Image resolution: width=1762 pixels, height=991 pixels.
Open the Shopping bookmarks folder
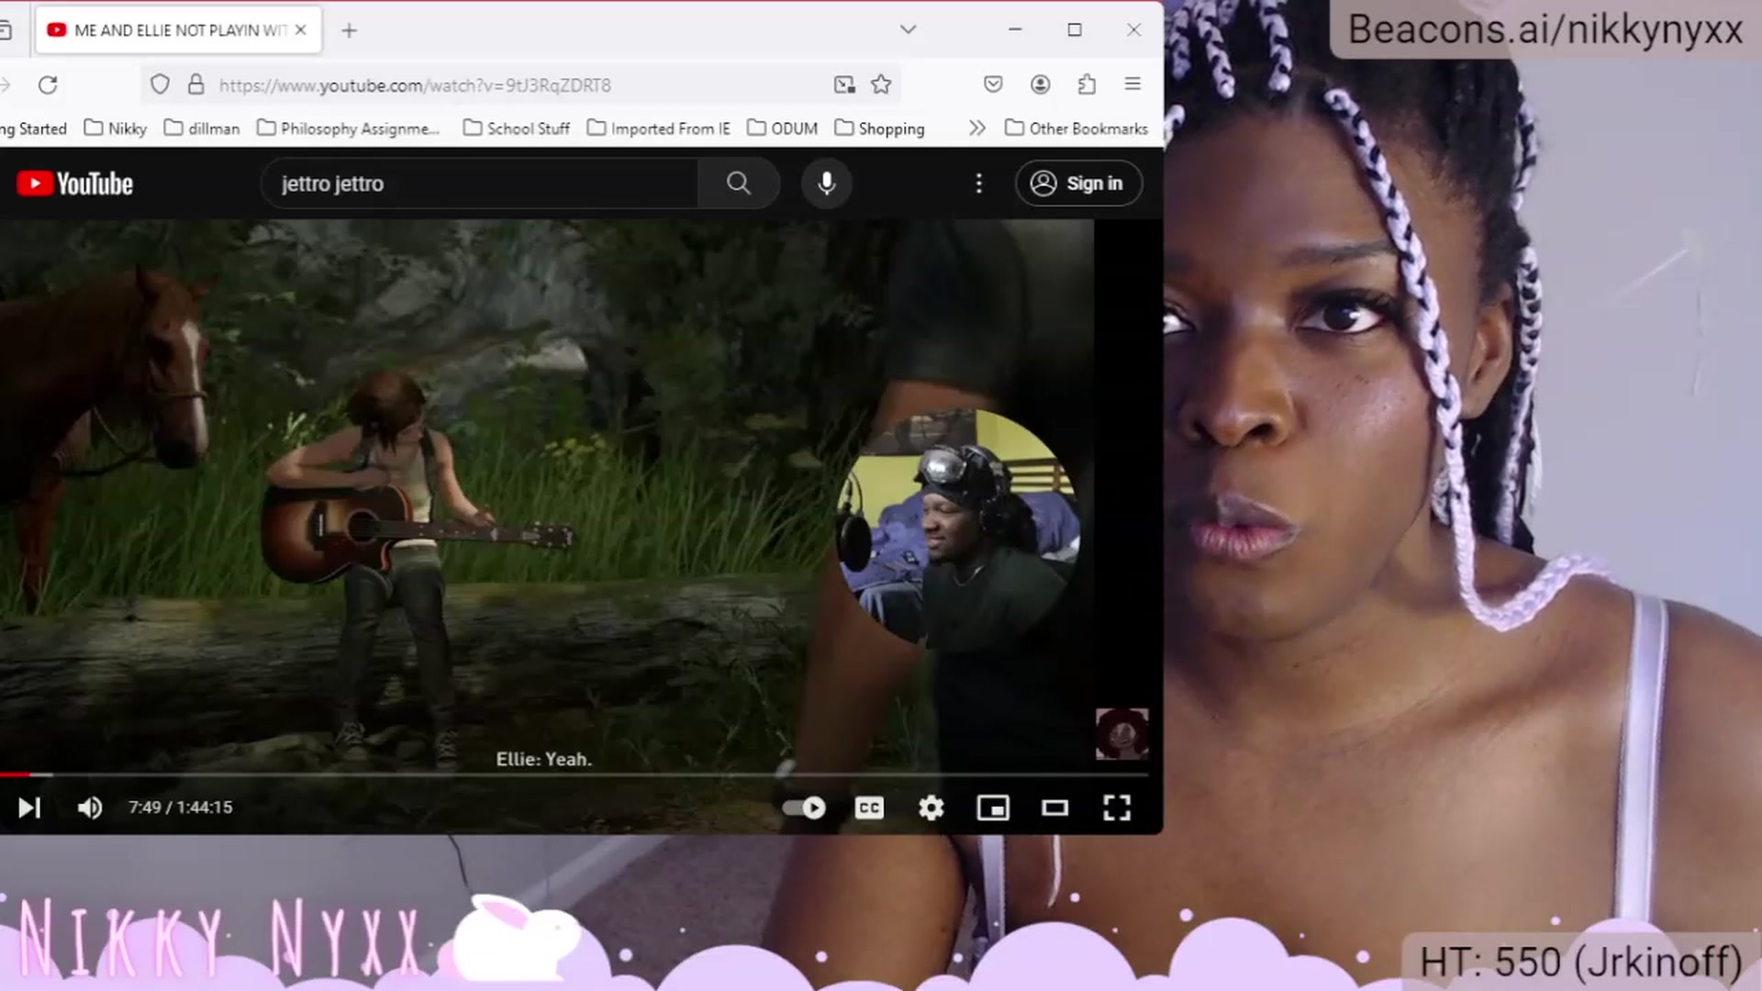coord(879,128)
